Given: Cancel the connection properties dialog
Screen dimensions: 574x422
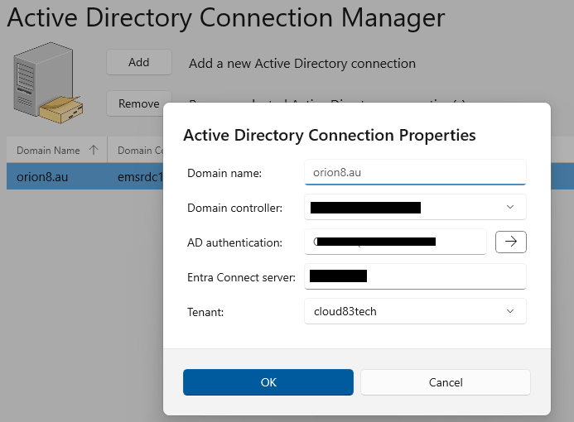Looking at the screenshot, I should click(445, 382).
